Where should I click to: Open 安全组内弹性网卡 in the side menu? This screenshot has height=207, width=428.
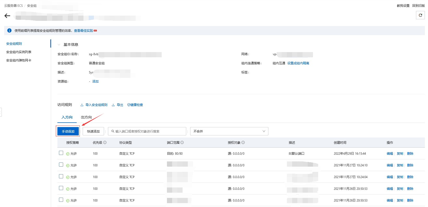[19, 60]
